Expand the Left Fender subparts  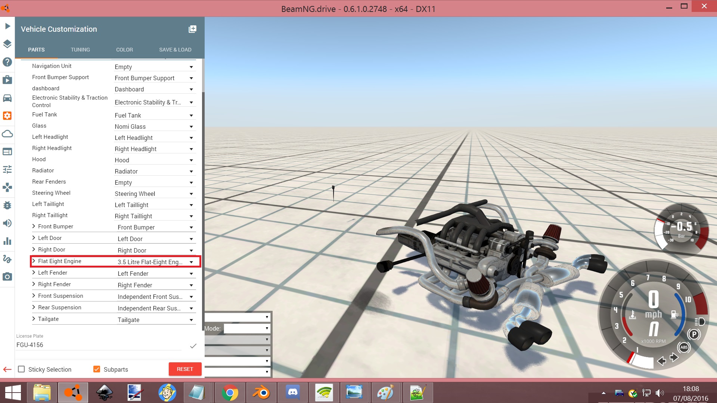[x=34, y=272]
